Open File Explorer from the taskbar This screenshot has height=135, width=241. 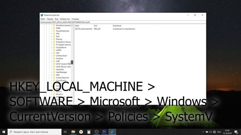tap(73, 132)
